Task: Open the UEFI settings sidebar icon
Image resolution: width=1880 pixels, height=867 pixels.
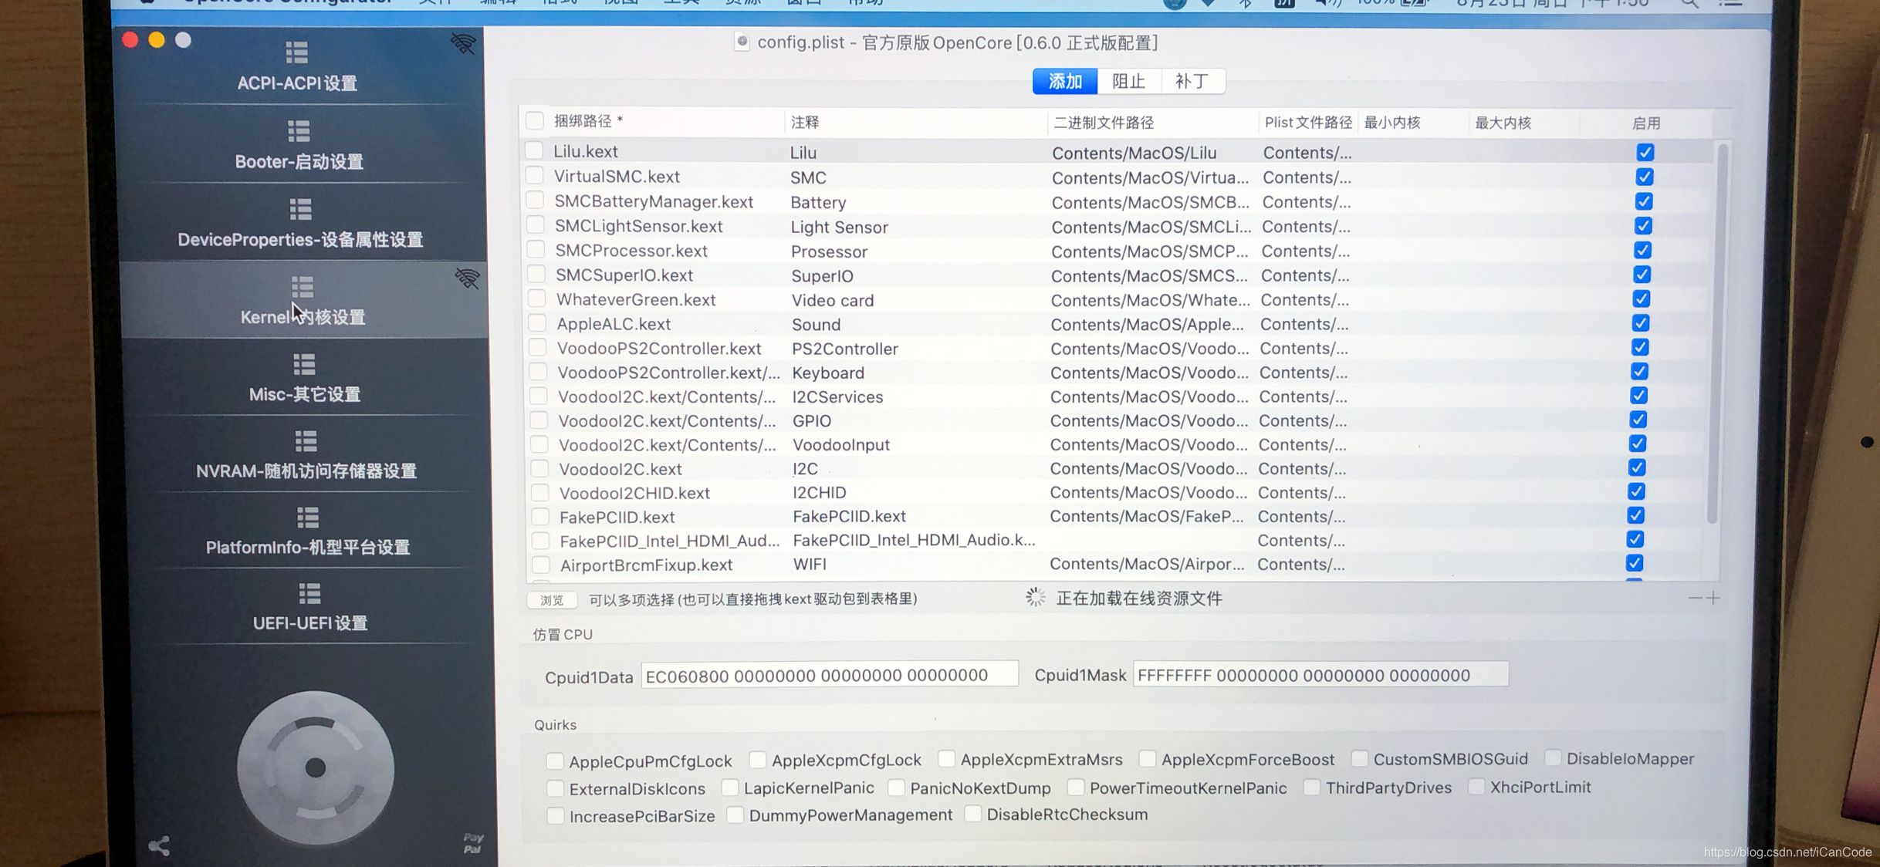Action: (x=309, y=594)
